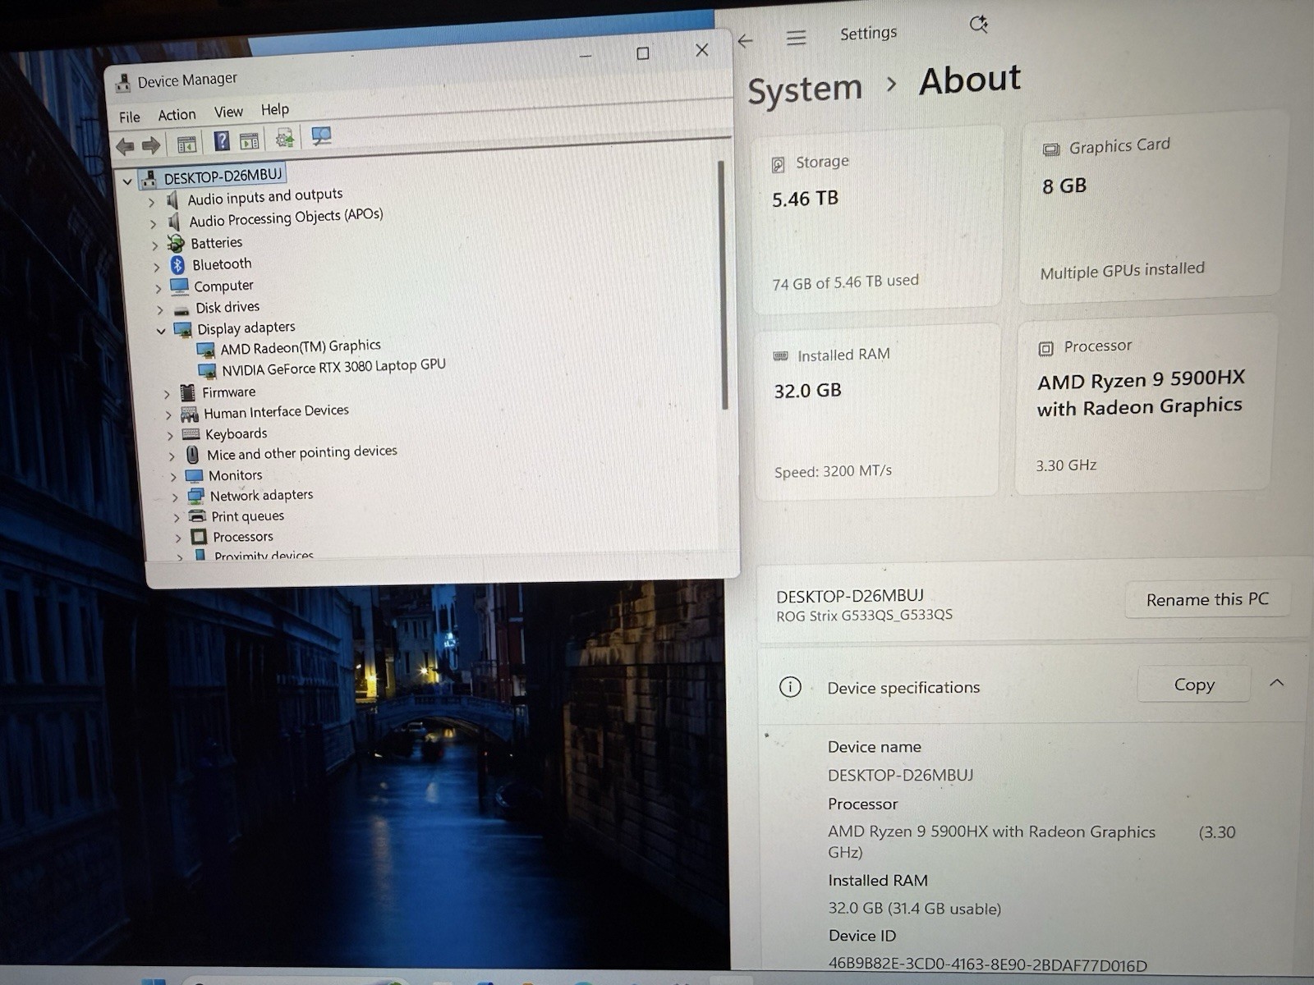Collapse the Device specifications section chevron

pos(1276,682)
